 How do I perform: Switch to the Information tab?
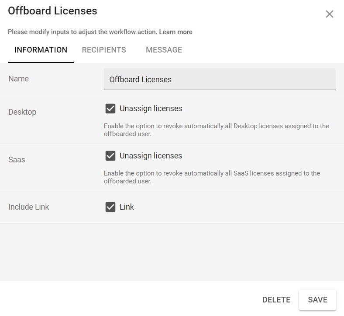(x=41, y=50)
